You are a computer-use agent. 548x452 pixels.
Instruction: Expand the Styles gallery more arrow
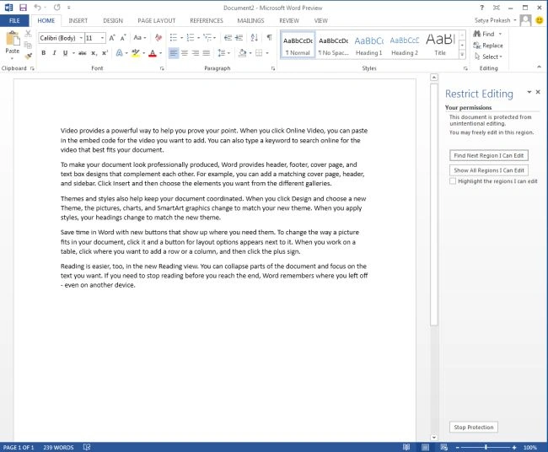tap(462, 55)
